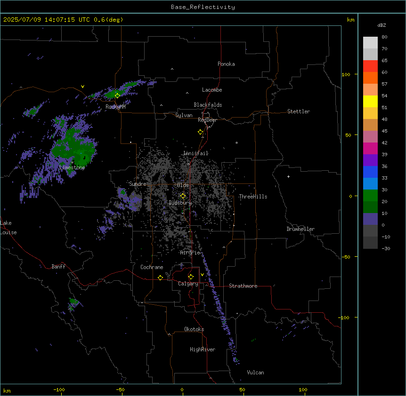This screenshot has width=406, height=396.
Task: Click the Okotoks town label
Action: 194,329
